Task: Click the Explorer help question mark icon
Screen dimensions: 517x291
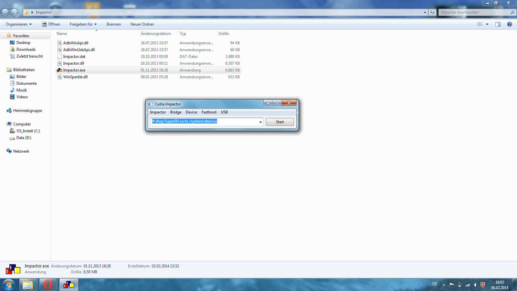Action: pos(510,24)
